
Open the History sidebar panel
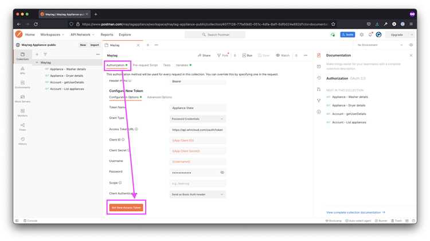point(22,141)
